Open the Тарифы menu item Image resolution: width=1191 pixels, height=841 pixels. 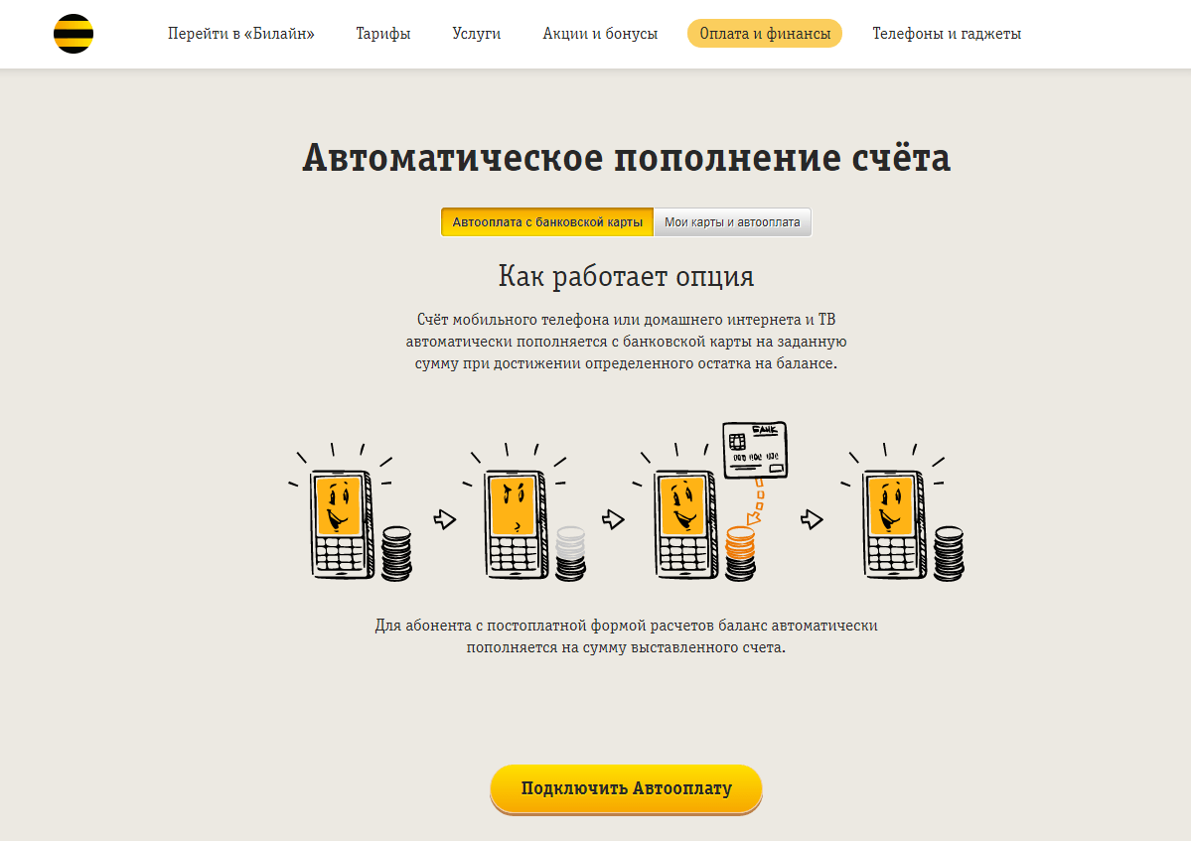[x=382, y=34]
